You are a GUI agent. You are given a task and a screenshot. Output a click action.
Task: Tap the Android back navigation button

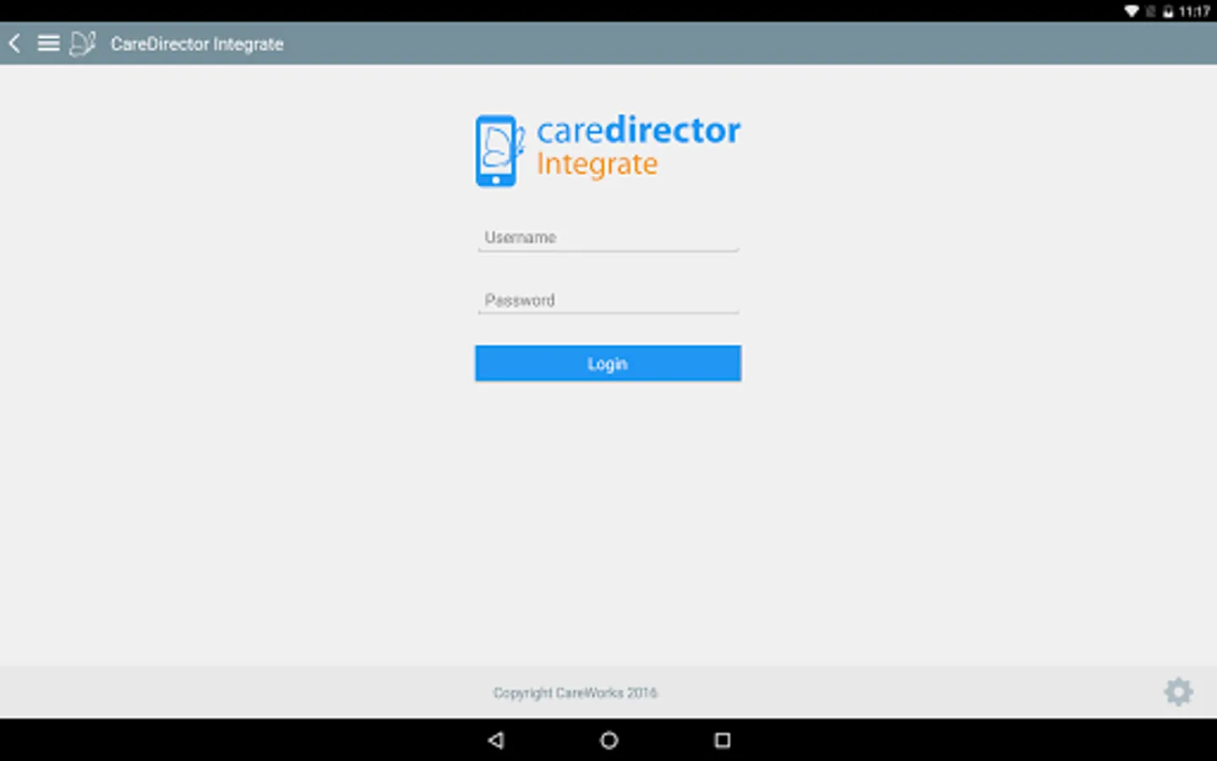click(x=496, y=740)
